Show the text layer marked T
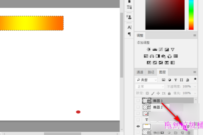This screenshot has height=135, width=203. pos(138,120)
